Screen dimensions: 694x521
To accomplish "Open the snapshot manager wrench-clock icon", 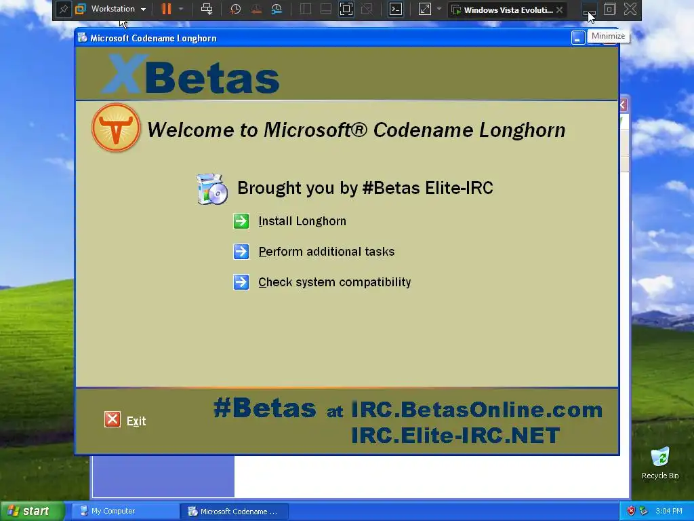I will [x=277, y=9].
